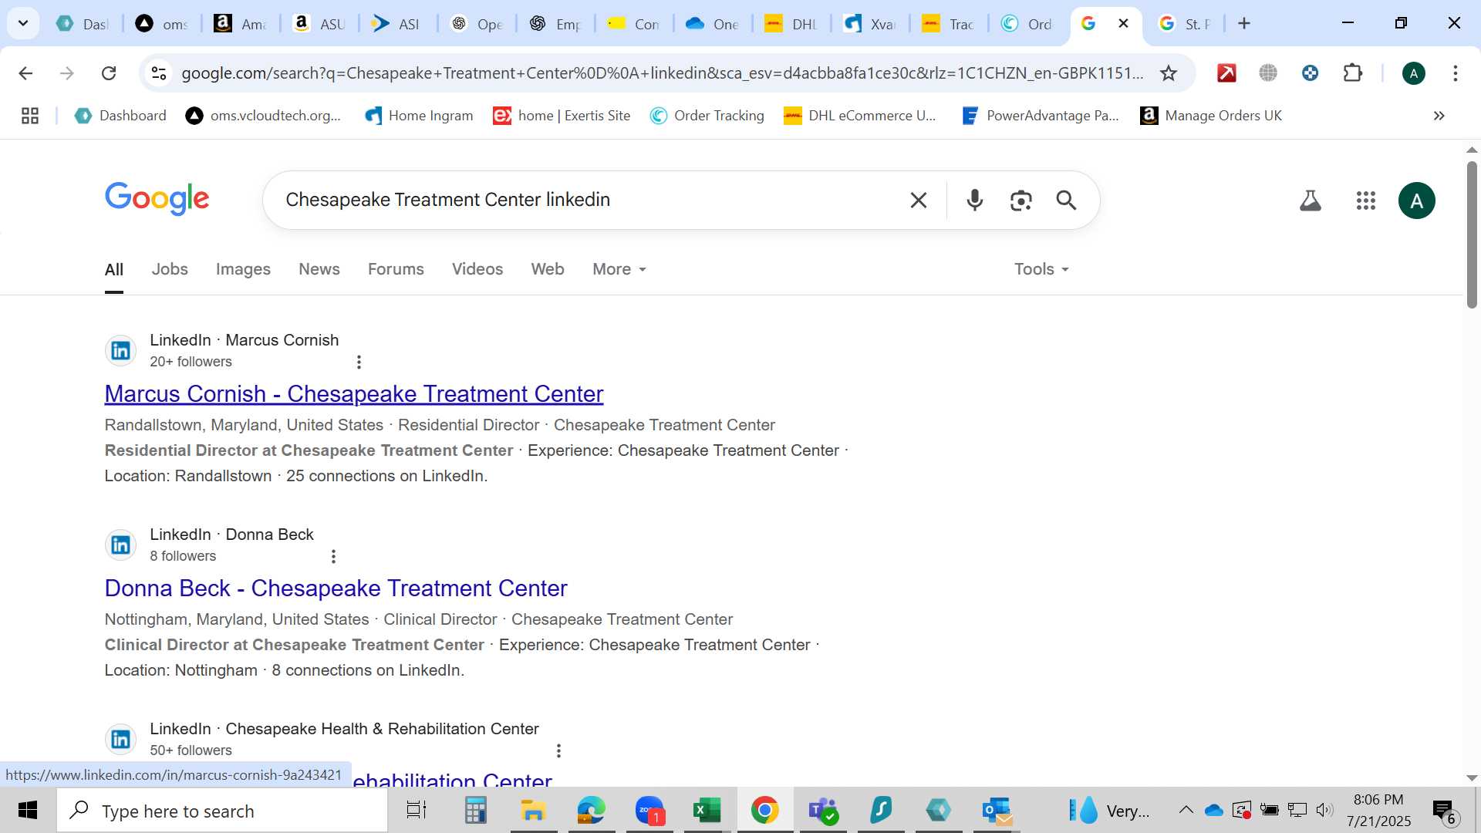Switch to the Jobs results tab
This screenshot has width=1481, height=833.
170,269
